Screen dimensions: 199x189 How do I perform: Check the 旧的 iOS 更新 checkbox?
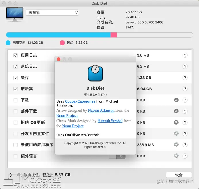pyautogui.click(x=16, y=122)
